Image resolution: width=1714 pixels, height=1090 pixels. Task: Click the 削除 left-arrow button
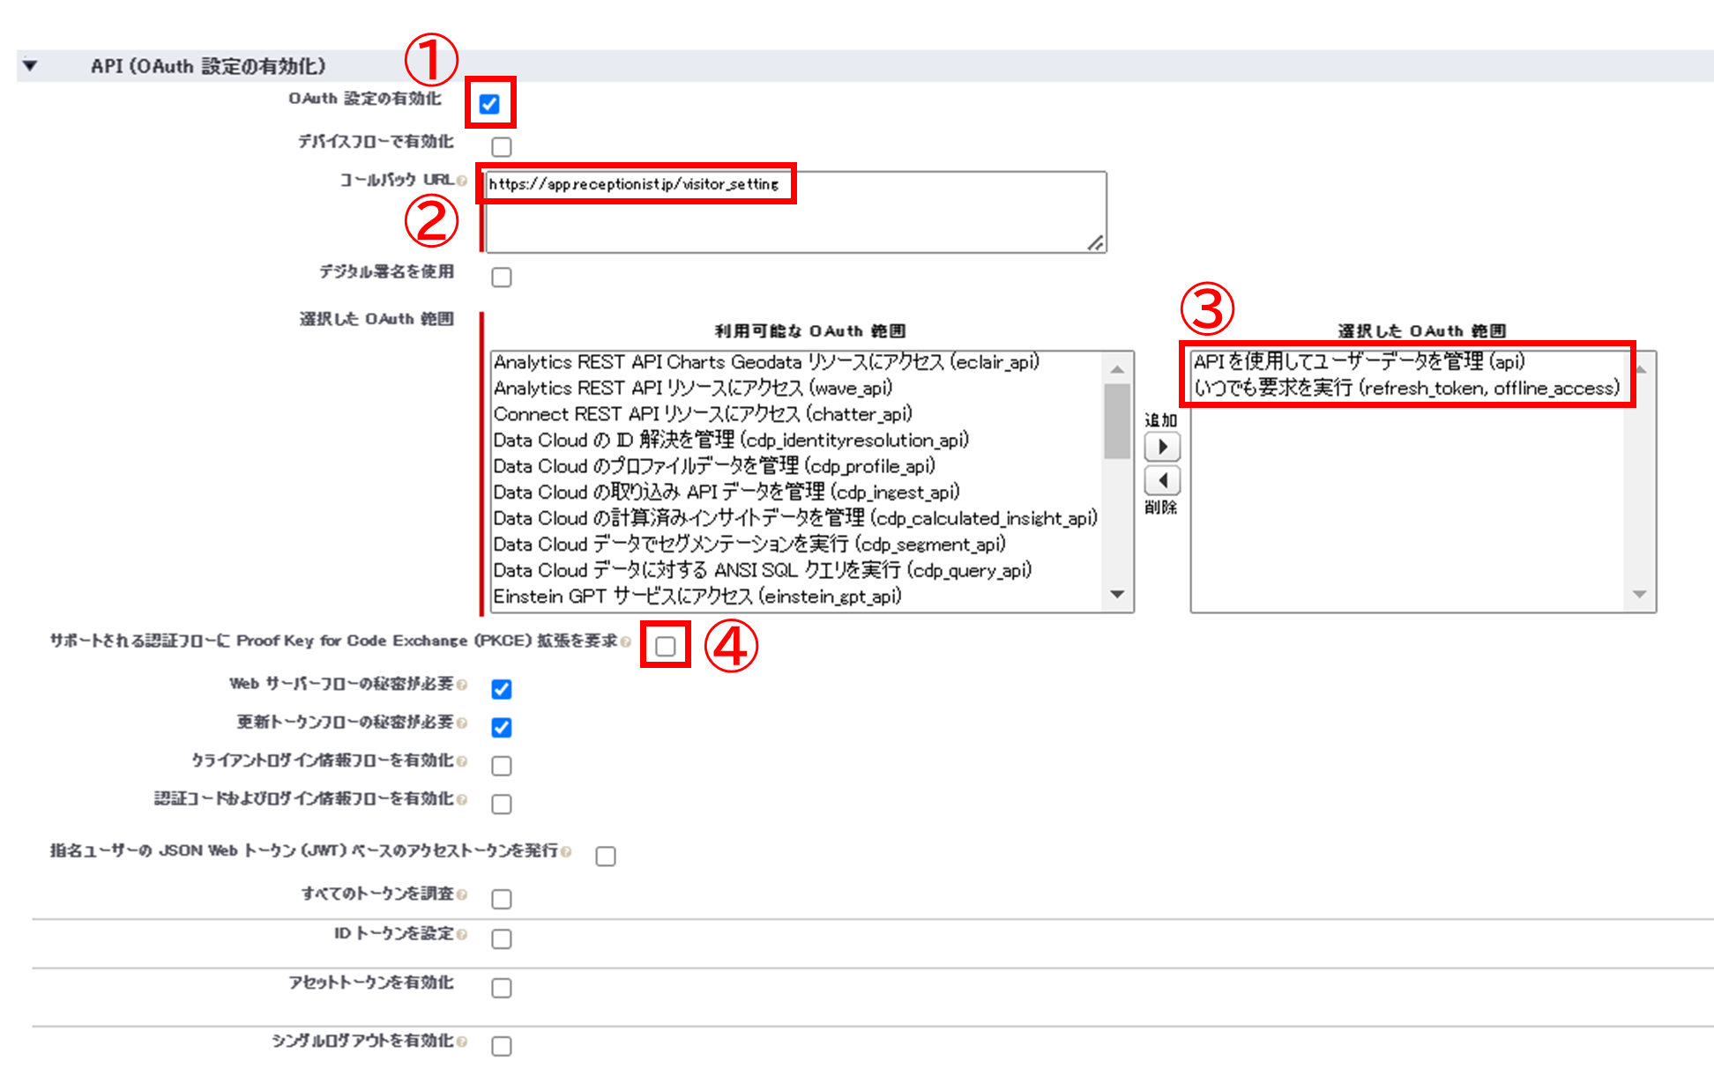click(x=1162, y=480)
